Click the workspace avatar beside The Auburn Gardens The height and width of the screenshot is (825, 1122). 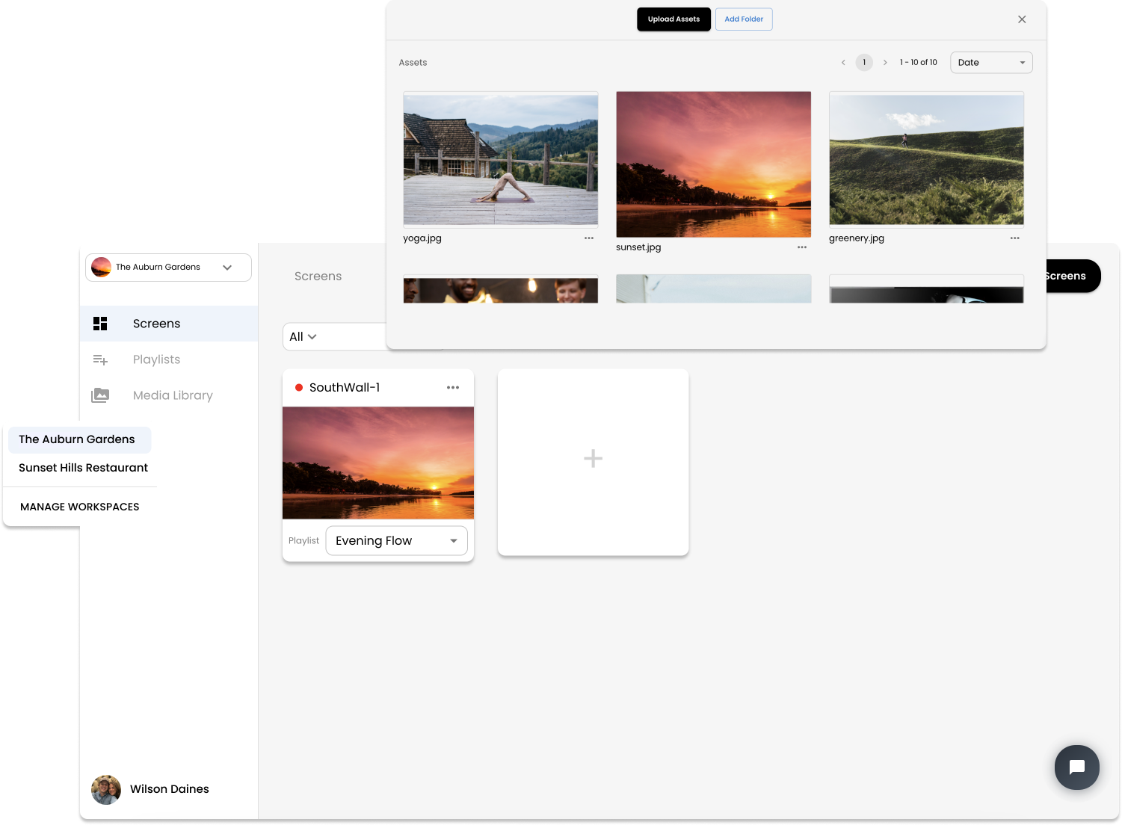101,268
